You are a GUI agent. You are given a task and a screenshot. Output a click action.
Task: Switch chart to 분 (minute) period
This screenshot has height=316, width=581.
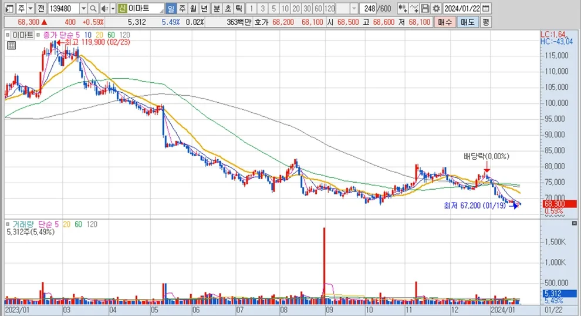pyautogui.click(x=217, y=9)
